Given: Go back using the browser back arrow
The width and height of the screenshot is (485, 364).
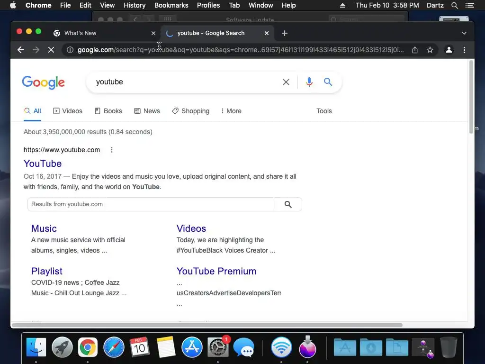Looking at the screenshot, I should point(21,50).
